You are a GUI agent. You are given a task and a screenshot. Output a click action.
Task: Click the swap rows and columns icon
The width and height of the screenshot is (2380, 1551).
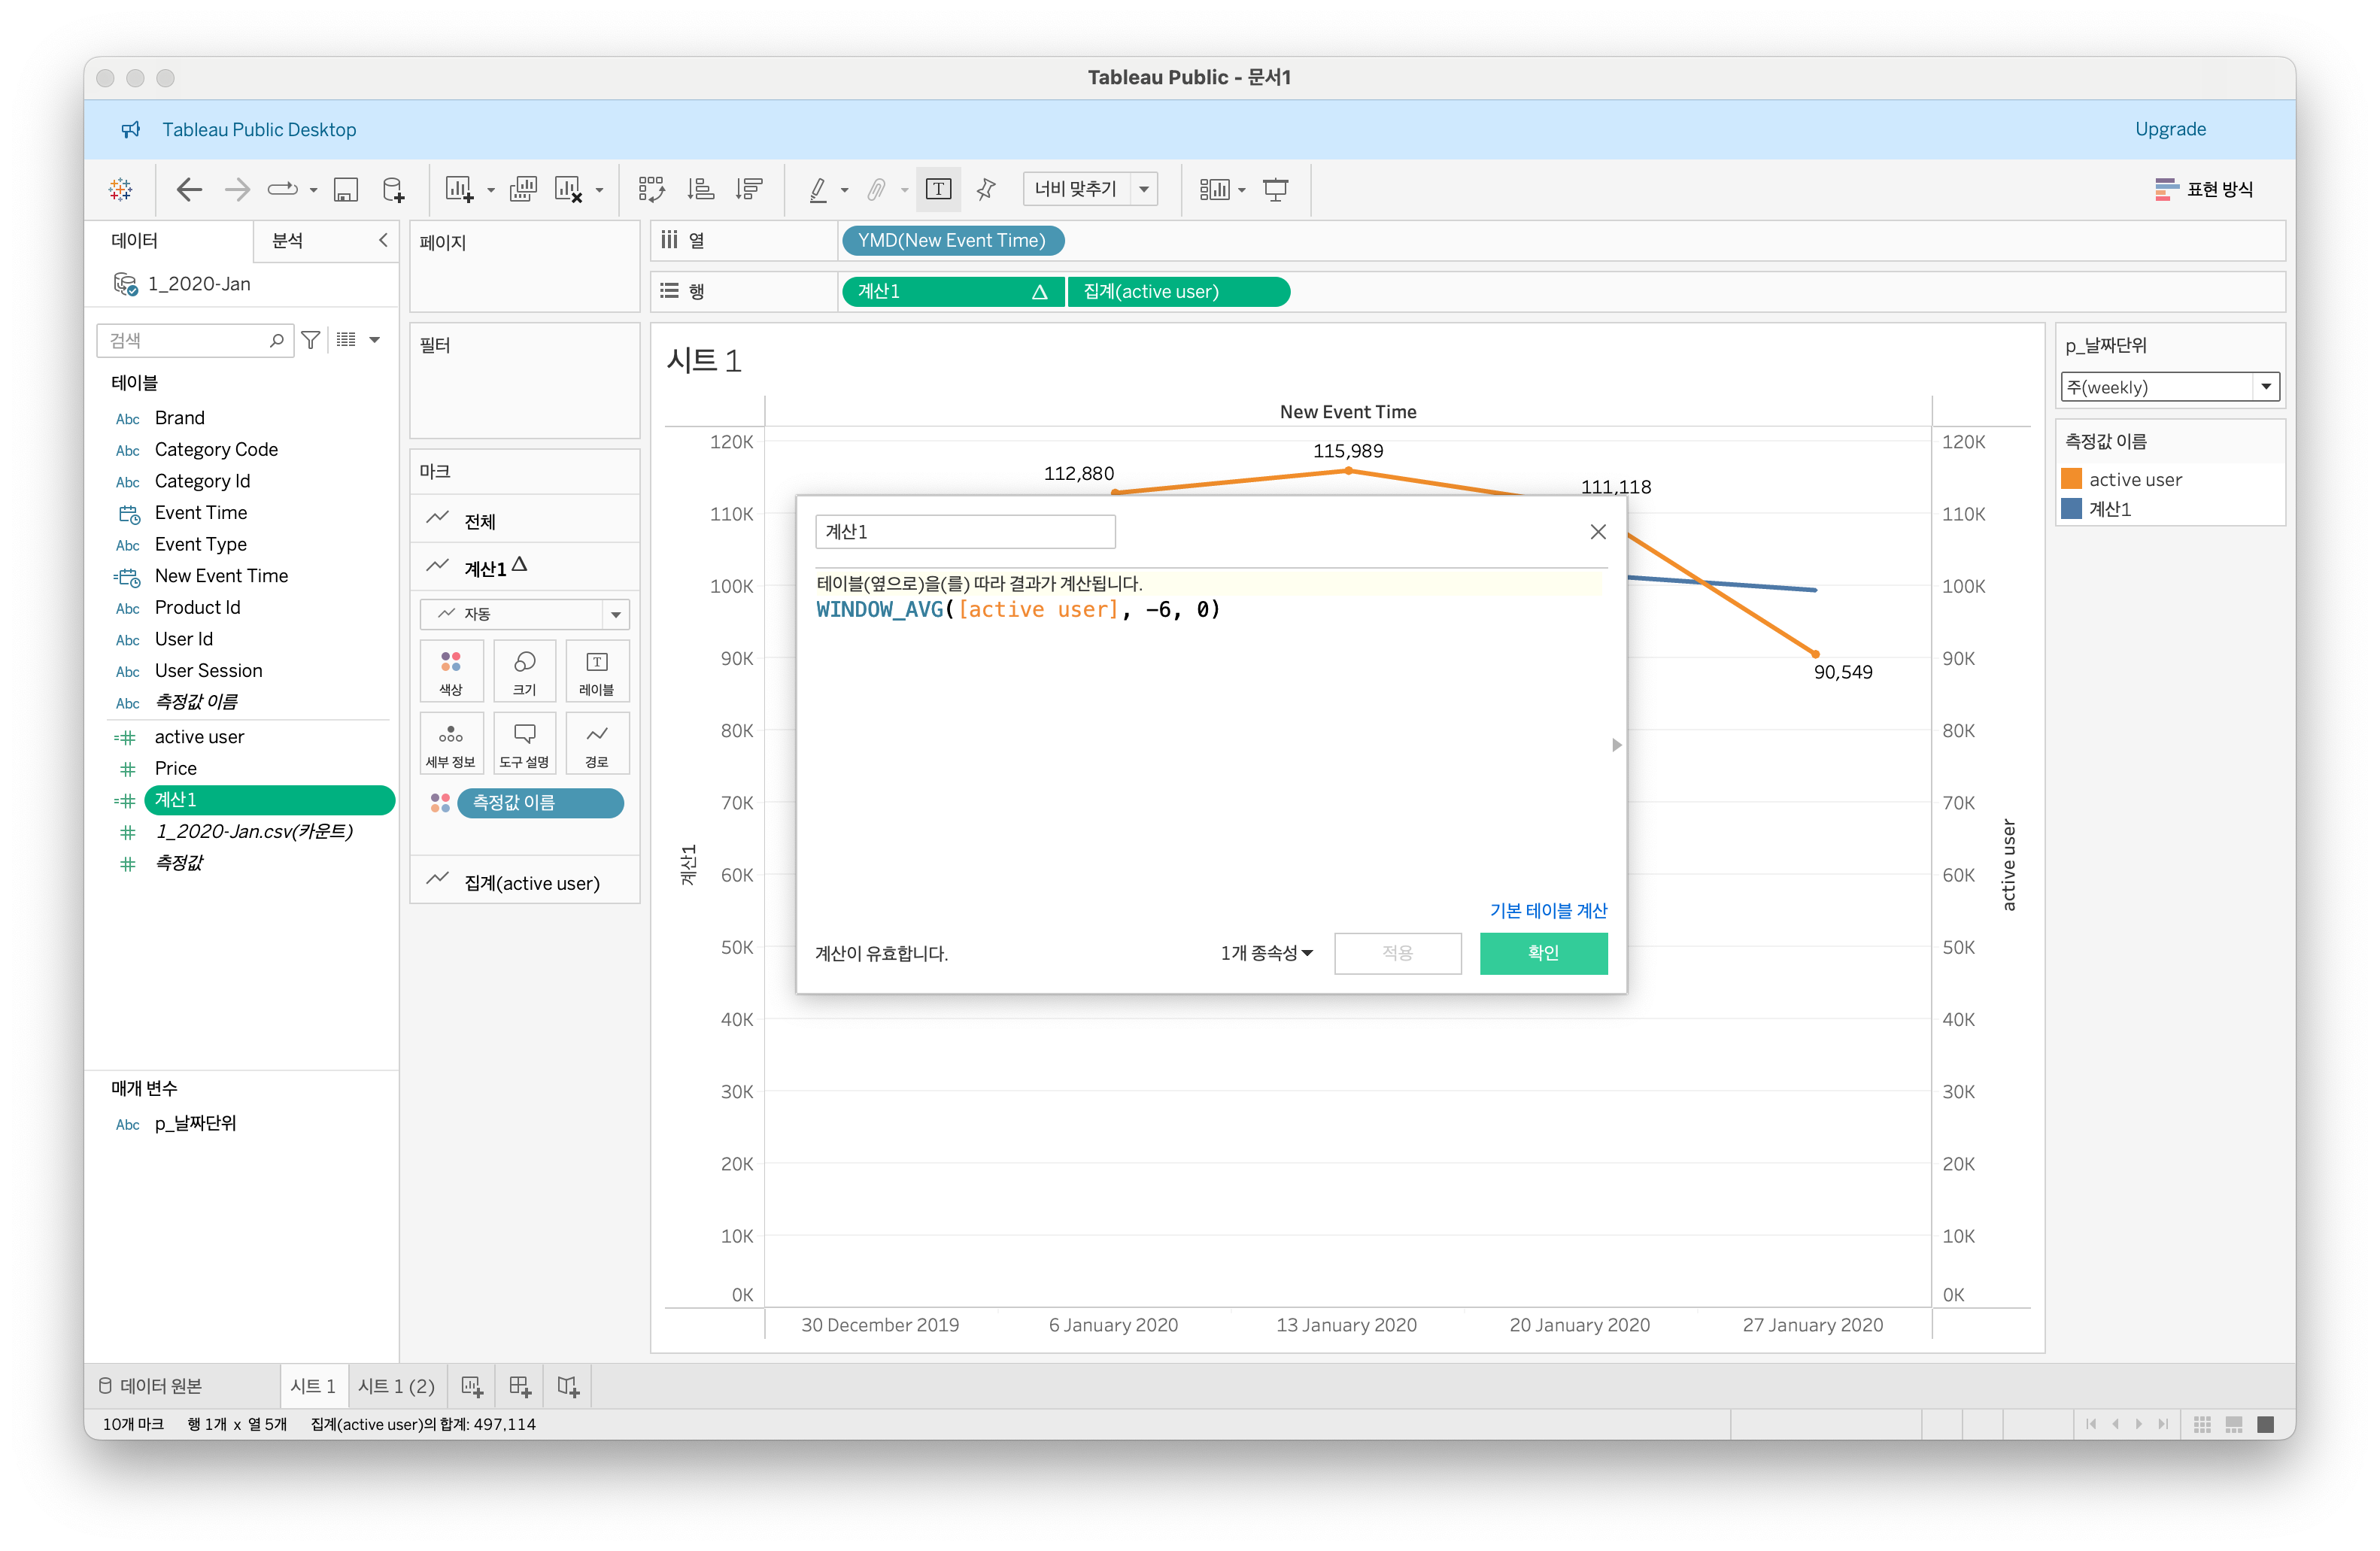coord(651,189)
